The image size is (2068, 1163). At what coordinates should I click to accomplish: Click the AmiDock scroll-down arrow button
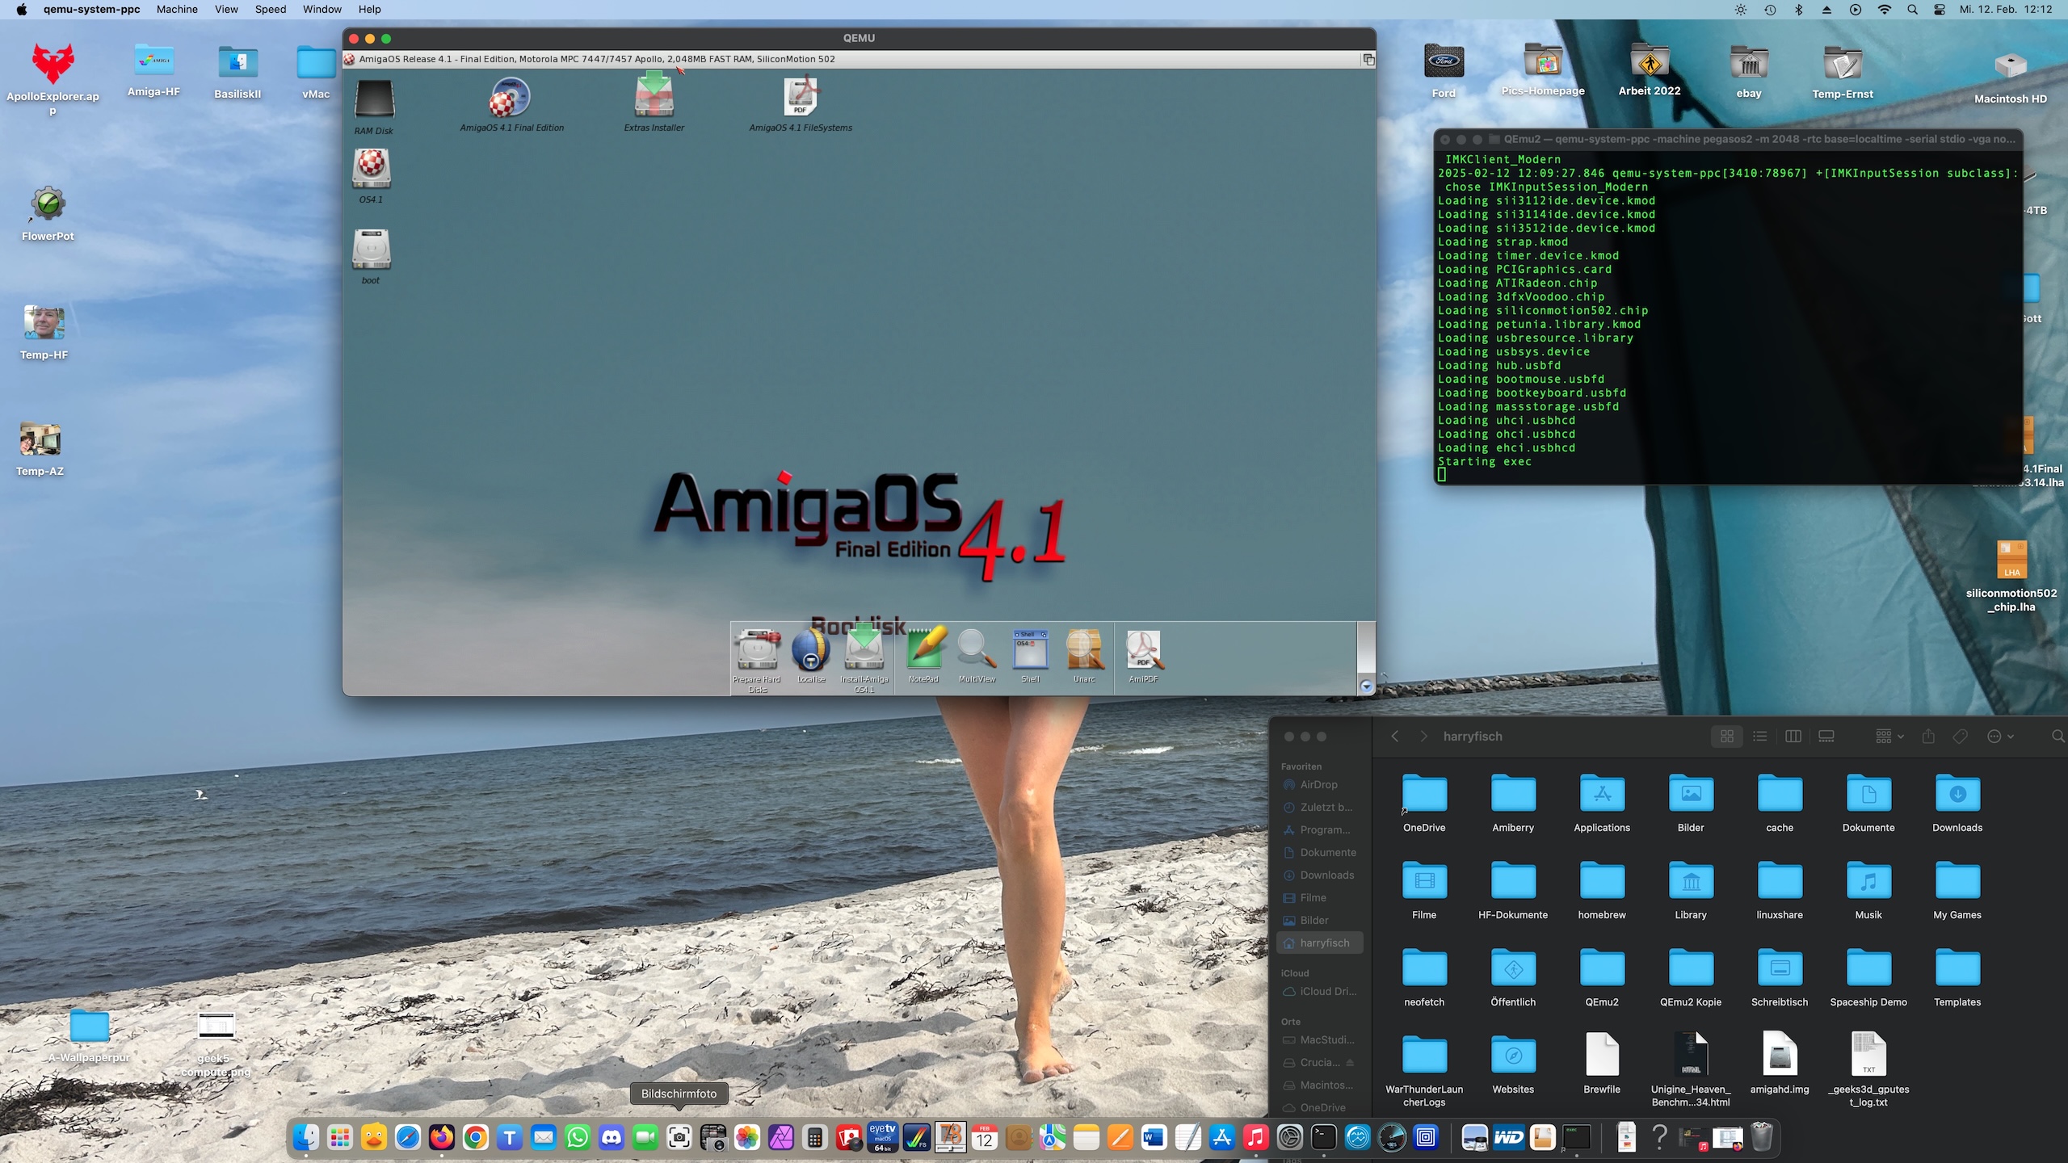(1366, 686)
